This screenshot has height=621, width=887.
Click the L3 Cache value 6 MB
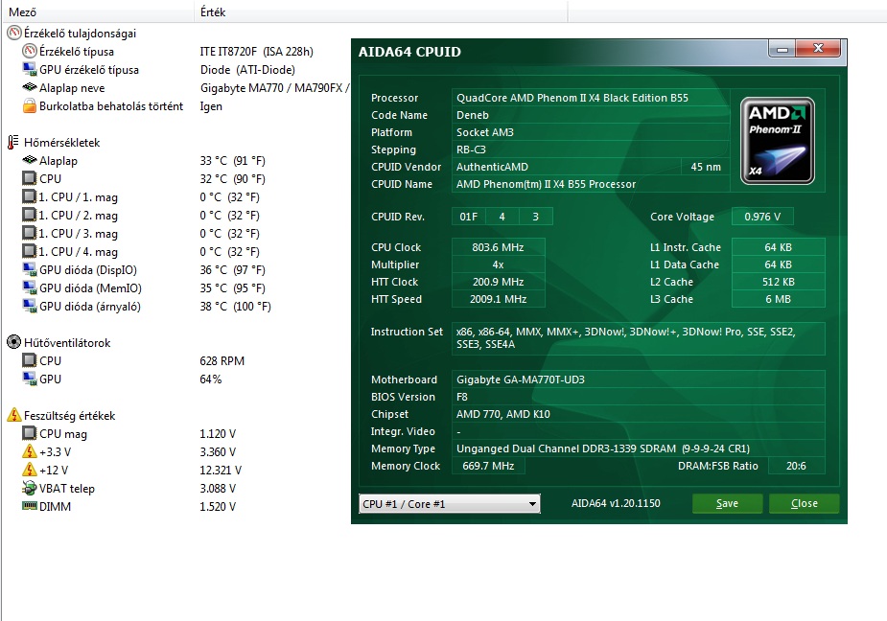pyautogui.click(x=778, y=299)
